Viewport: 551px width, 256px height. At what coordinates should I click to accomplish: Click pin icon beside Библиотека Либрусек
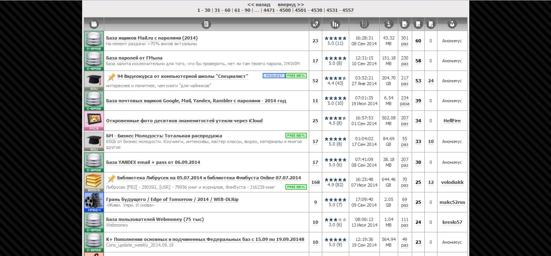click(111, 178)
